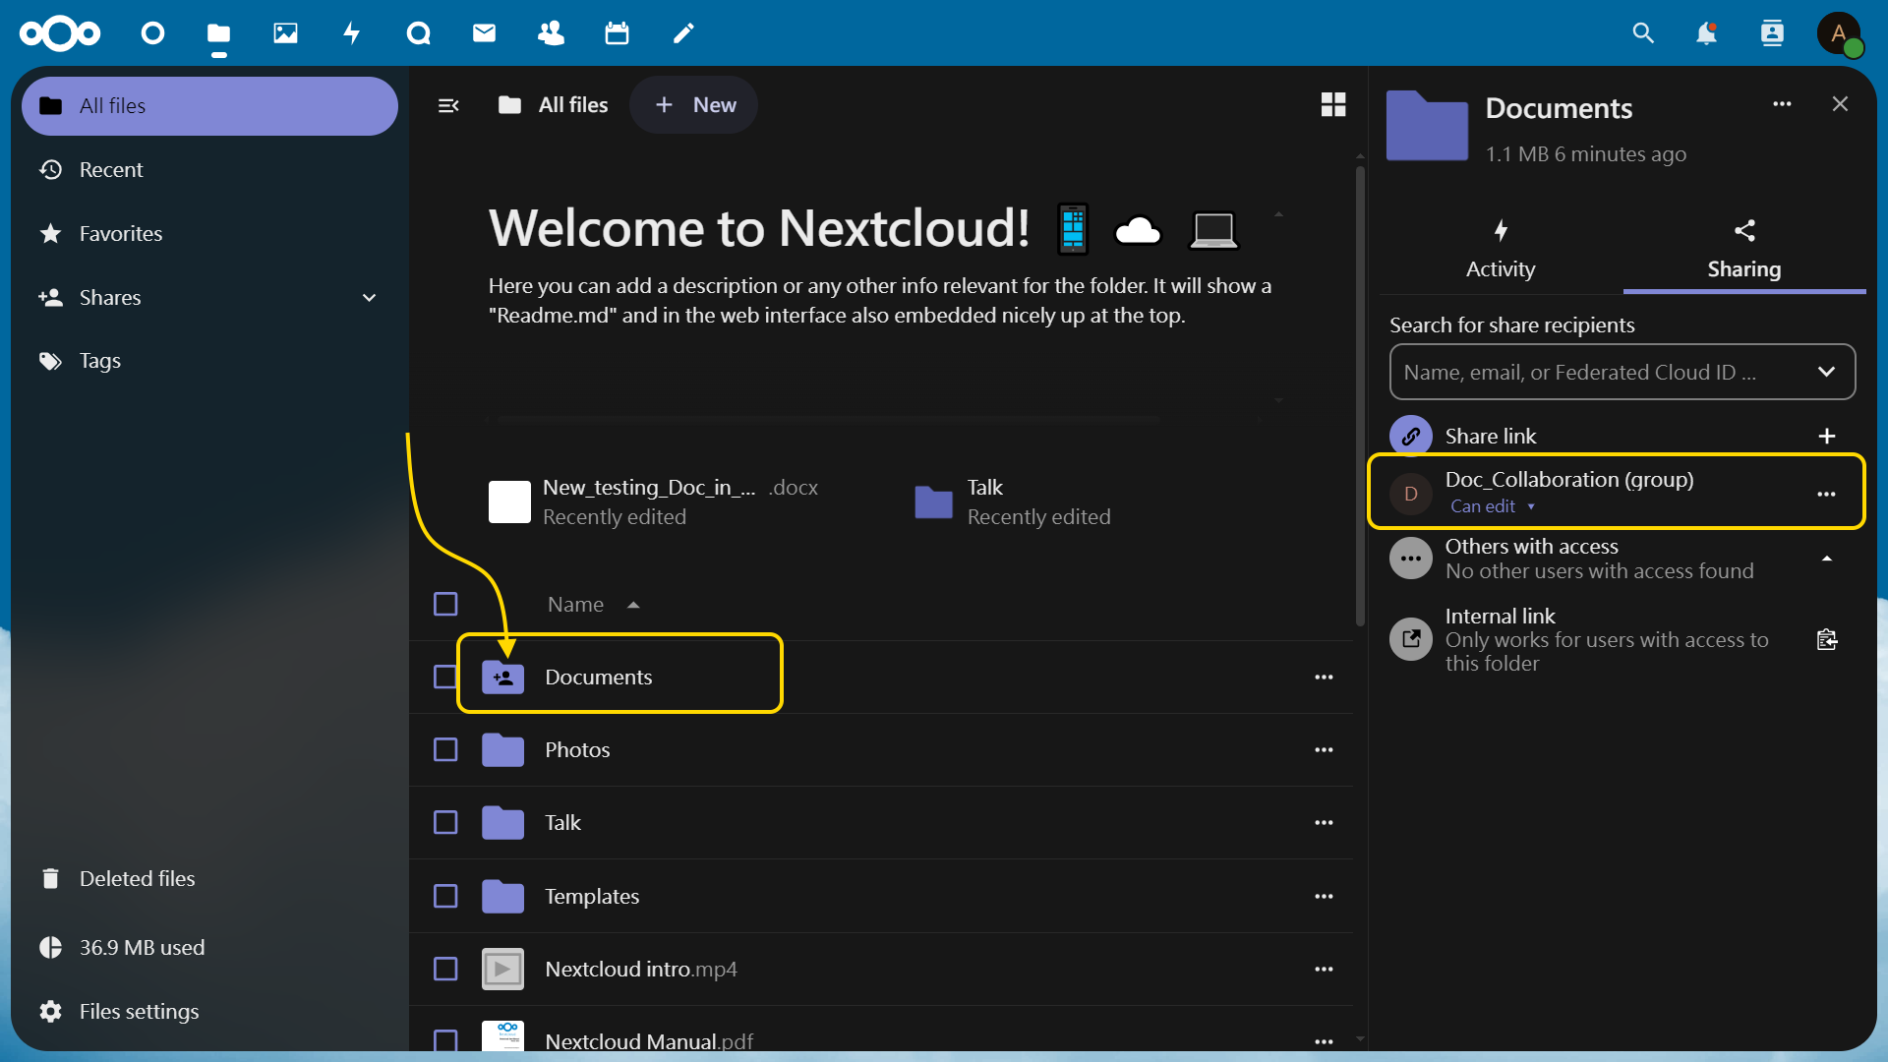
Task: Click the All files breadcrumb
Action: tap(554, 105)
